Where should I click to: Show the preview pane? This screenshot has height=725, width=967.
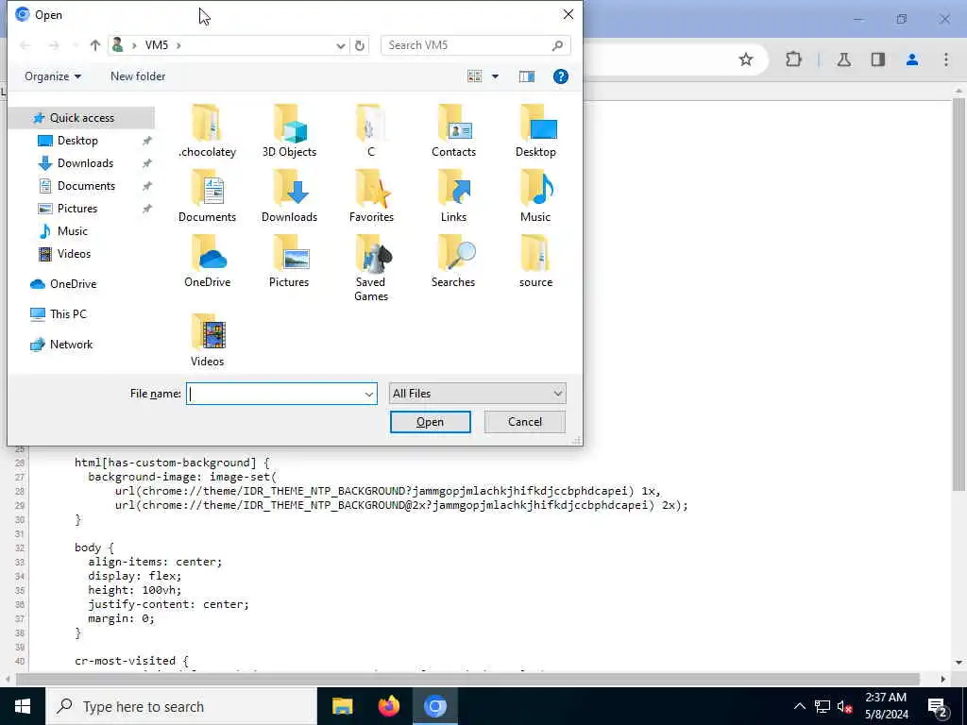coord(527,76)
